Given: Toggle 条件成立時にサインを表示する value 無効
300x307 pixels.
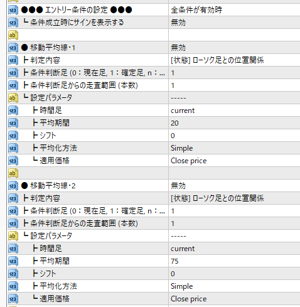Looking at the screenshot, I should [234, 23].
